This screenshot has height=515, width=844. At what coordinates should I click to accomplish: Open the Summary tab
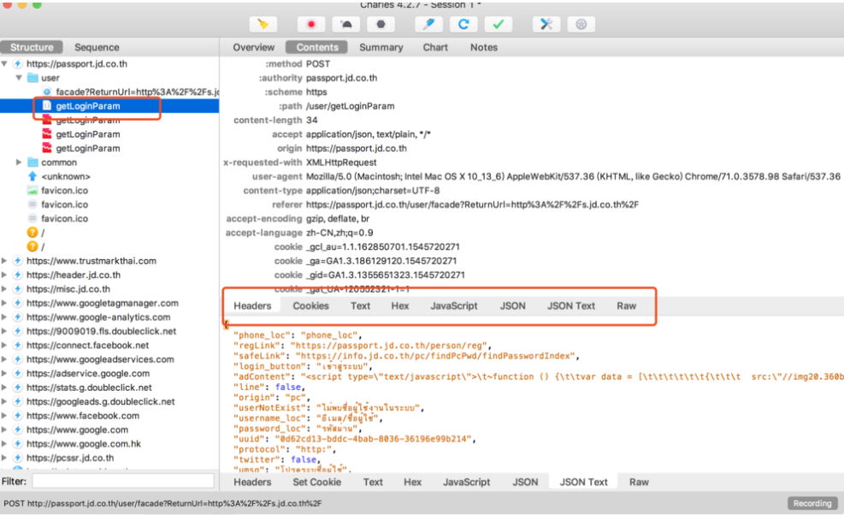click(x=381, y=47)
